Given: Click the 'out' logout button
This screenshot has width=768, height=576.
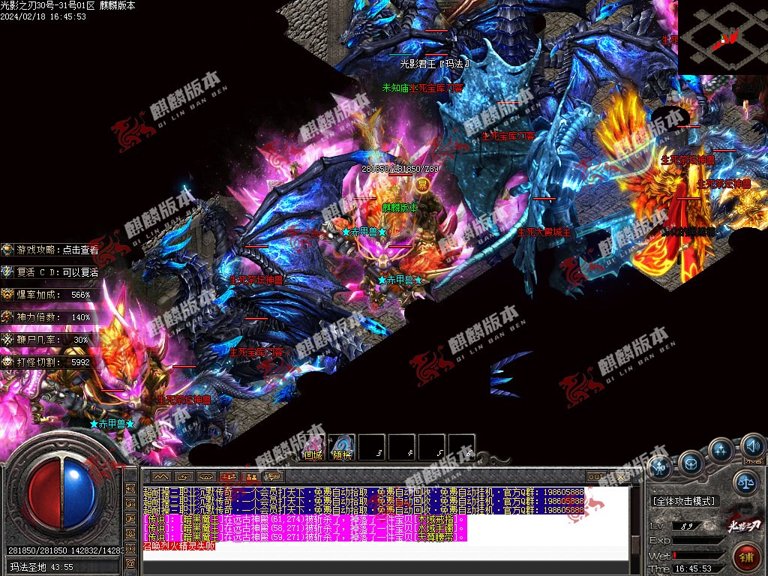Looking at the screenshot, I should coord(596,476).
